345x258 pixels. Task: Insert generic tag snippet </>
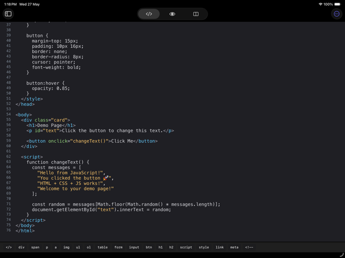coord(9,247)
